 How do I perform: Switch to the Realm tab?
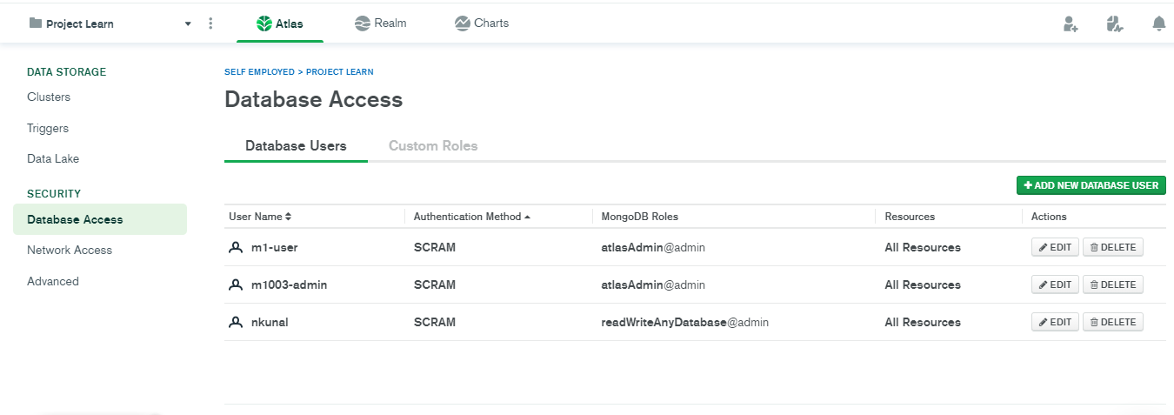pyautogui.click(x=381, y=23)
